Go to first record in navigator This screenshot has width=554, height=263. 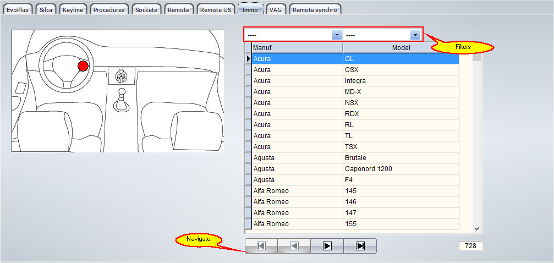click(261, 246)
